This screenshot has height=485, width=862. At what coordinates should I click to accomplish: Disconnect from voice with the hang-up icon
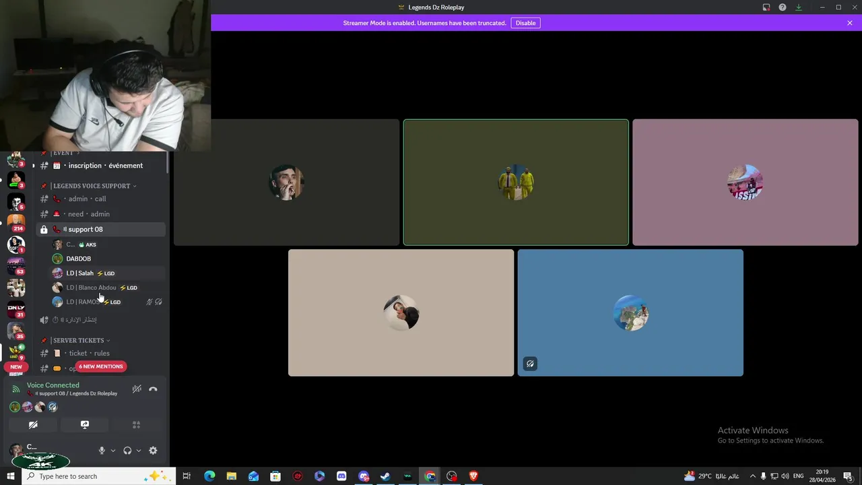[153, 389]
